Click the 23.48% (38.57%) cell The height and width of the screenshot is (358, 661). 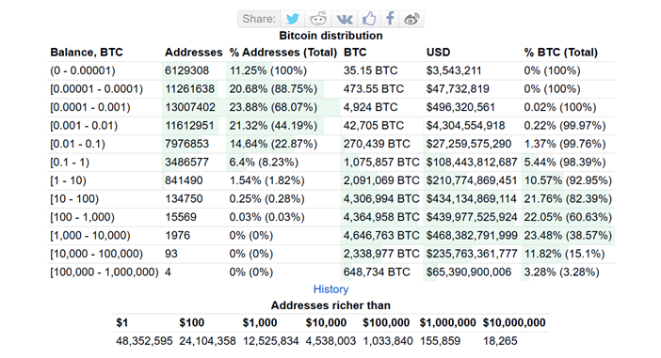[x=568, y=236]
